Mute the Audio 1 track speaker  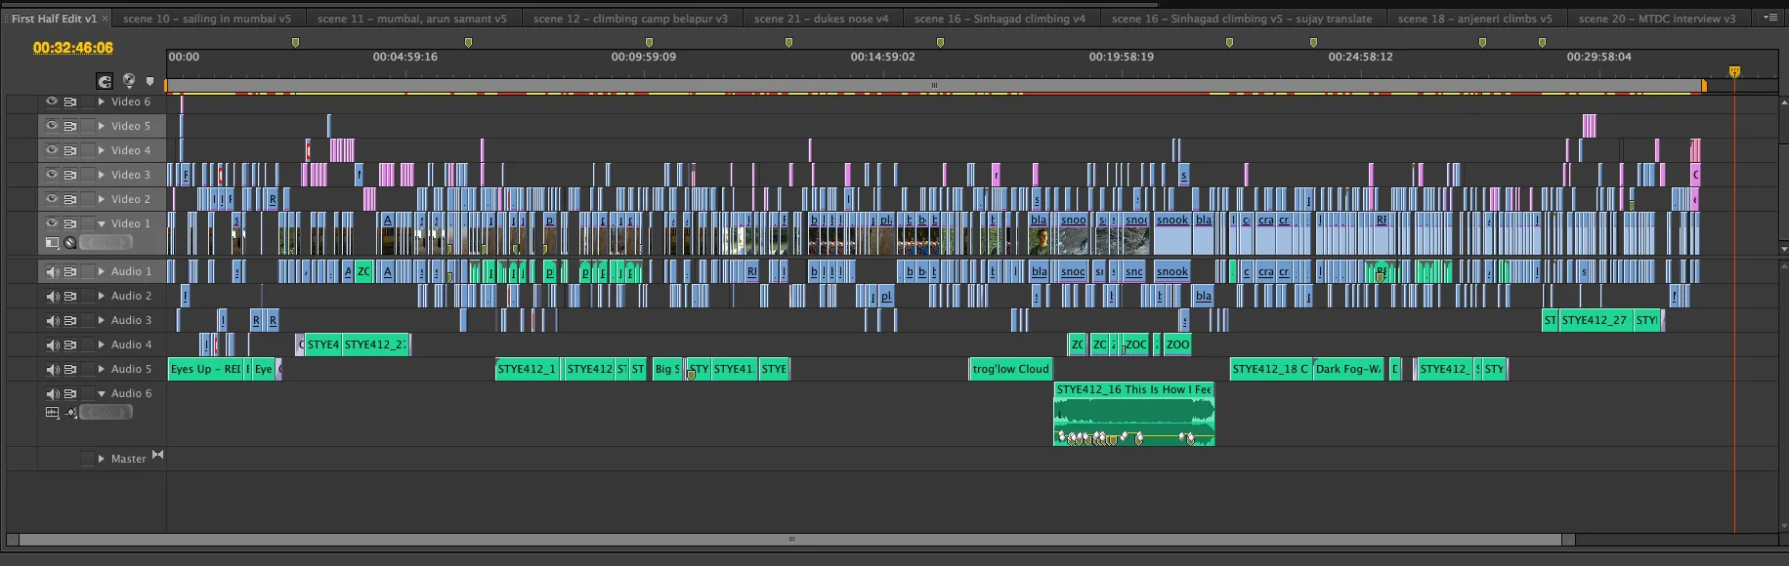point(53,271)
